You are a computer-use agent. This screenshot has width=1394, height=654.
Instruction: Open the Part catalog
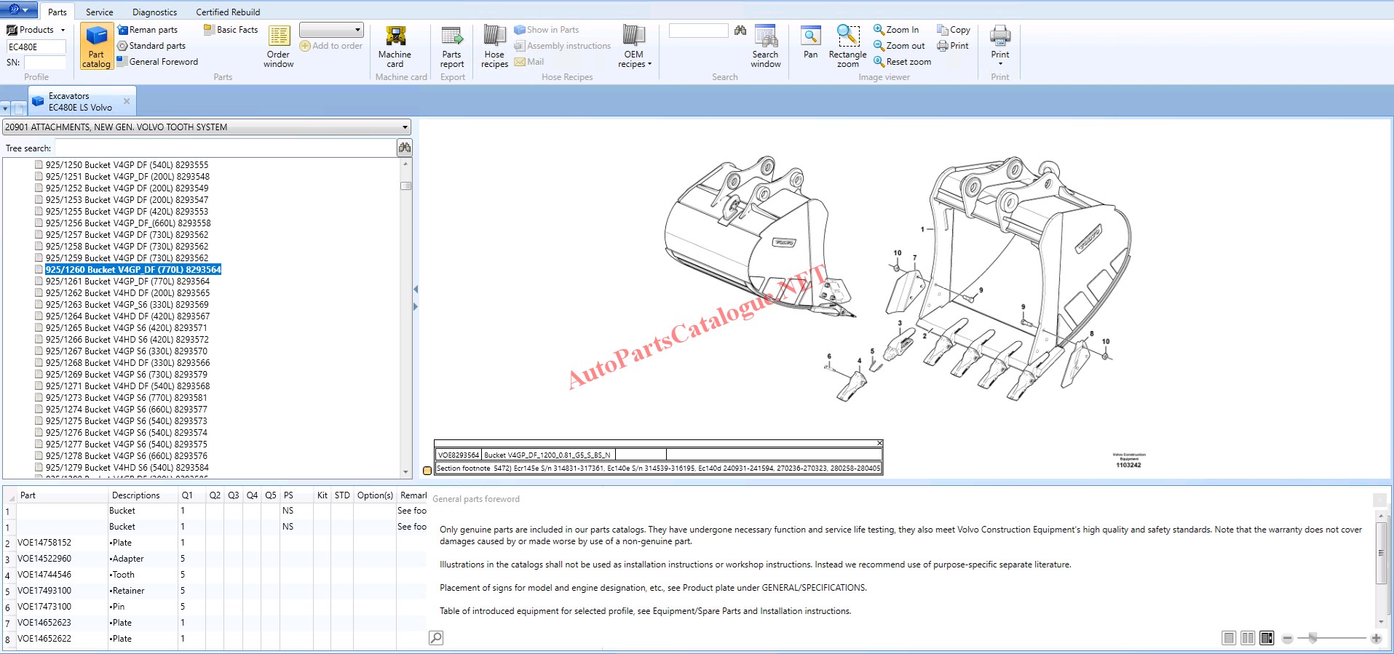[96, 47]
